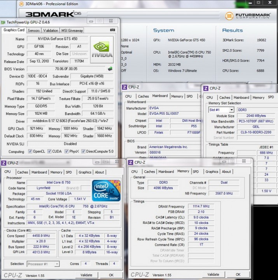Image resolution: width=278 pixels, height=280 pixels.
Task: Open About tab in Memory CPU-Z window
Action: click(x=226, y=171)
